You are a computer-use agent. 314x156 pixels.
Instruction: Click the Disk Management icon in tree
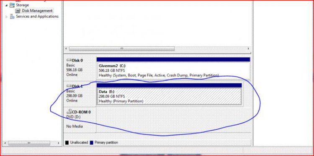(18, 10)
